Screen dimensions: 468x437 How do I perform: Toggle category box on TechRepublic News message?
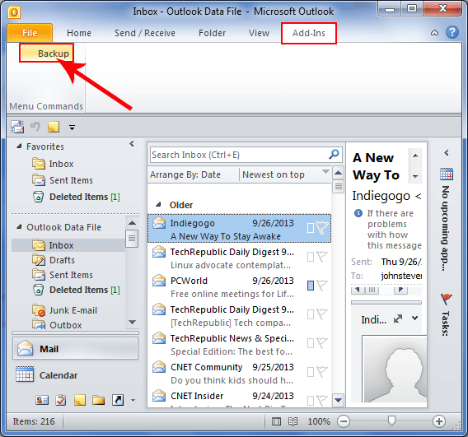click(311, 343)
